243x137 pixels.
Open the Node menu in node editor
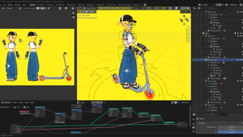[32, 102]
